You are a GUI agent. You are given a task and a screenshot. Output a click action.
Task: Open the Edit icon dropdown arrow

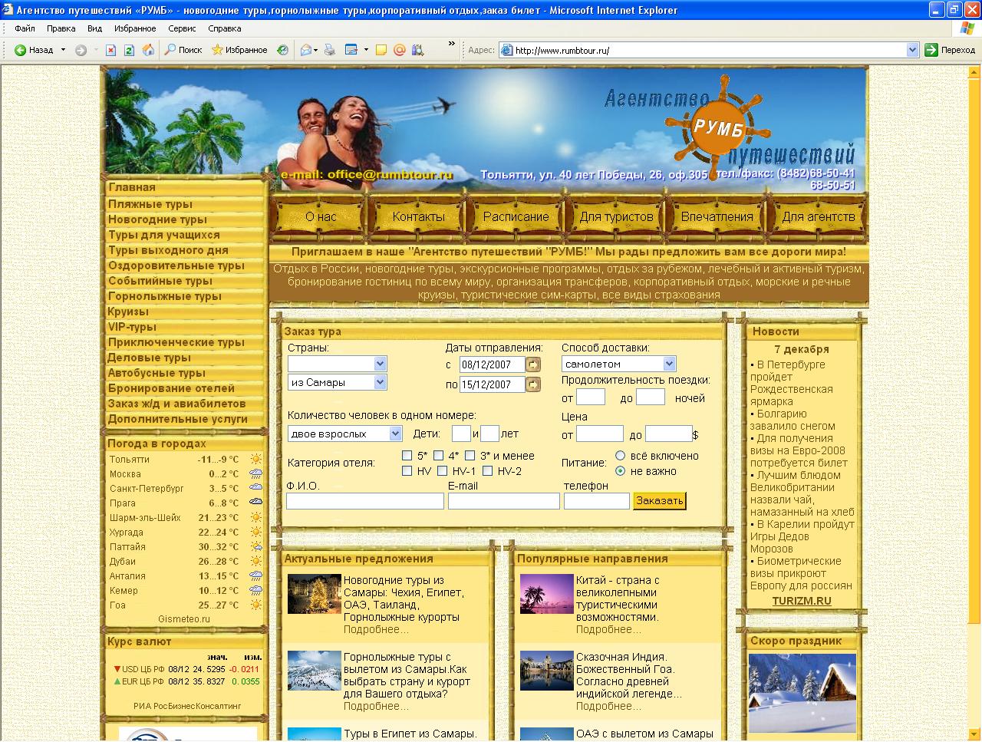(366, 50)
